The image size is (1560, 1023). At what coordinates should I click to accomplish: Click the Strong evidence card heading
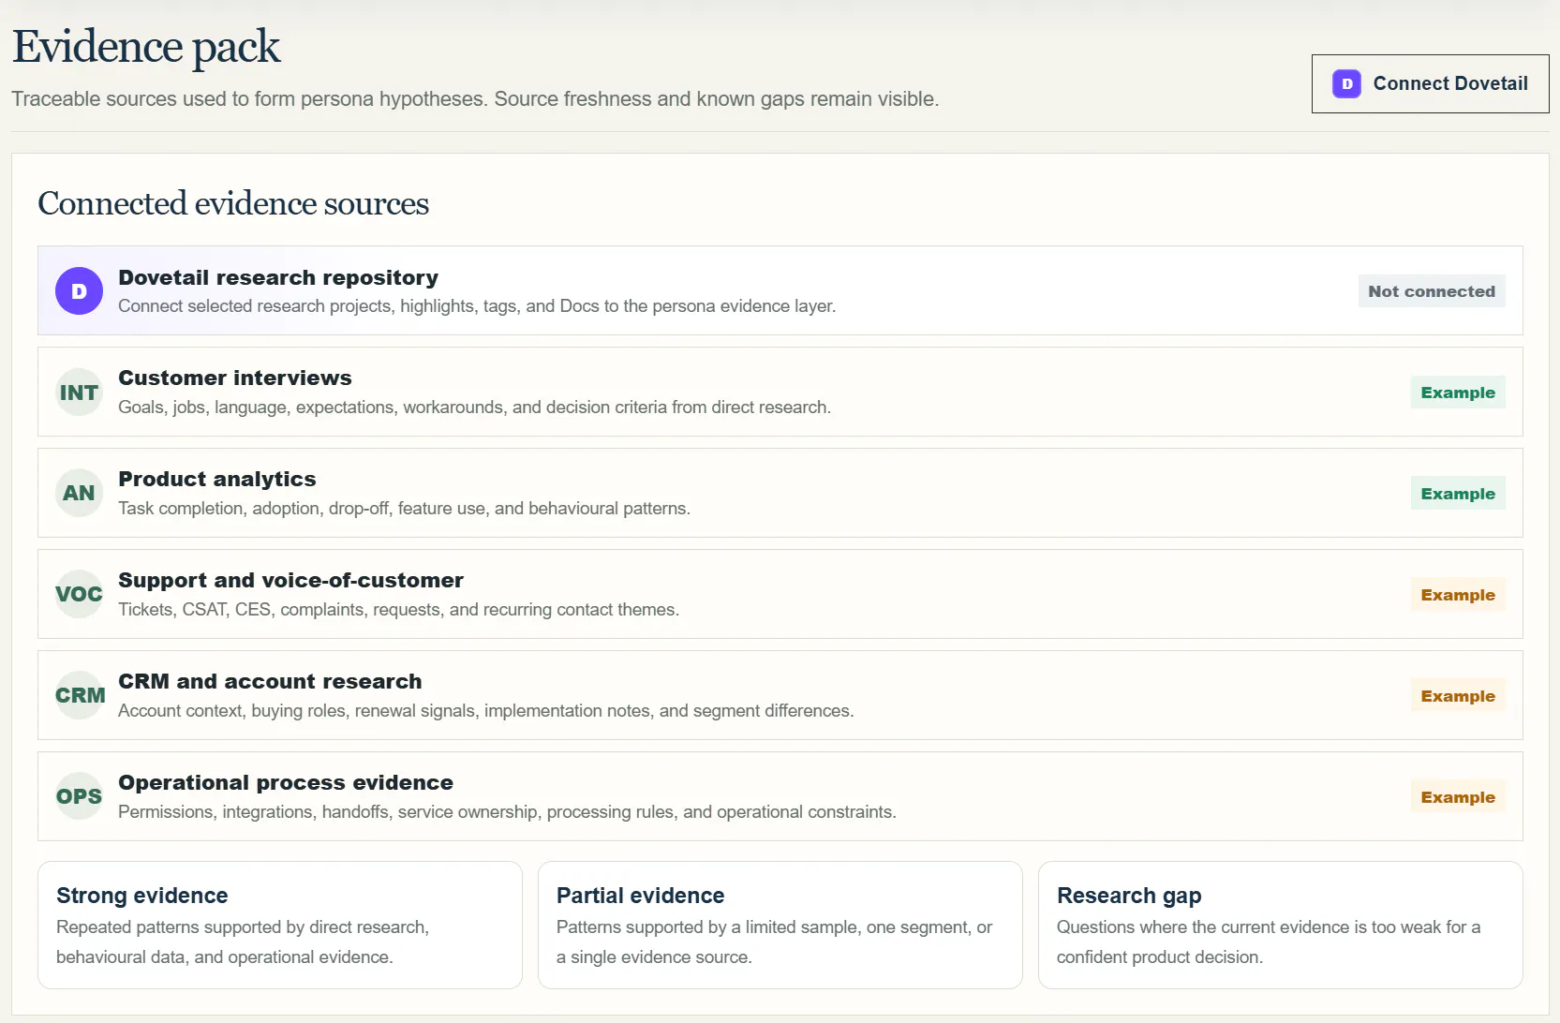[142, 896]
